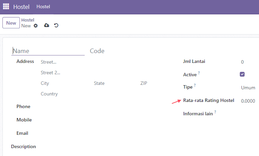Show help tooltip next to Active
Viewport: 259px width, 156px height.
[199, 73]
